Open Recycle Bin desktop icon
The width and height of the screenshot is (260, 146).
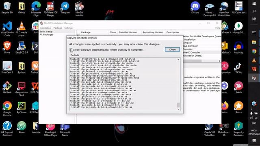[7, 8]
